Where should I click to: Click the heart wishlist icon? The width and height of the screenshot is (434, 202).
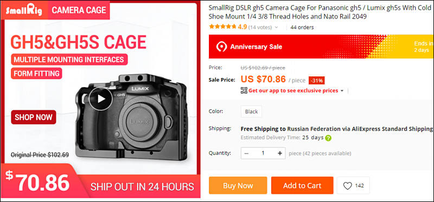tap(347, 186)
